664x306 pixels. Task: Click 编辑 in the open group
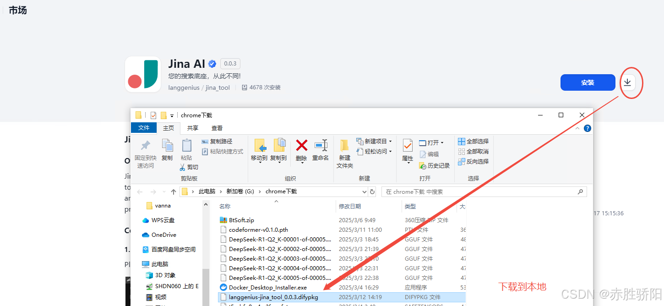click(429, 154)
